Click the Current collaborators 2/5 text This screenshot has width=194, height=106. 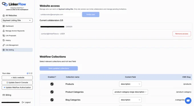click(x=51, y=21)
